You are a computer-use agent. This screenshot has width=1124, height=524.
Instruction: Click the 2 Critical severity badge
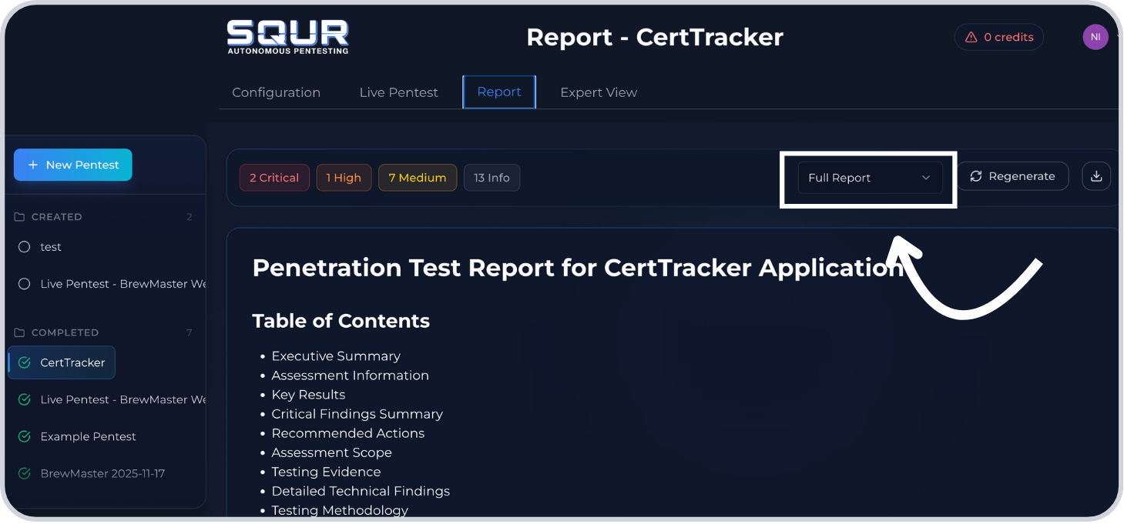274,177
